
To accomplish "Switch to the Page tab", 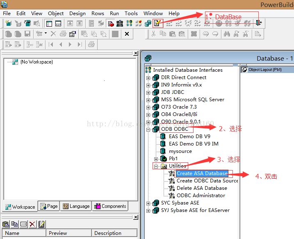I will pos(49,206).
